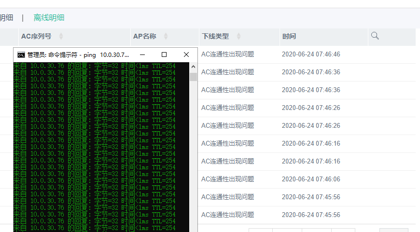Click the search magnifier icon in table header
Viewport: 420px width, 232px height.
click(x=375, y=36)
